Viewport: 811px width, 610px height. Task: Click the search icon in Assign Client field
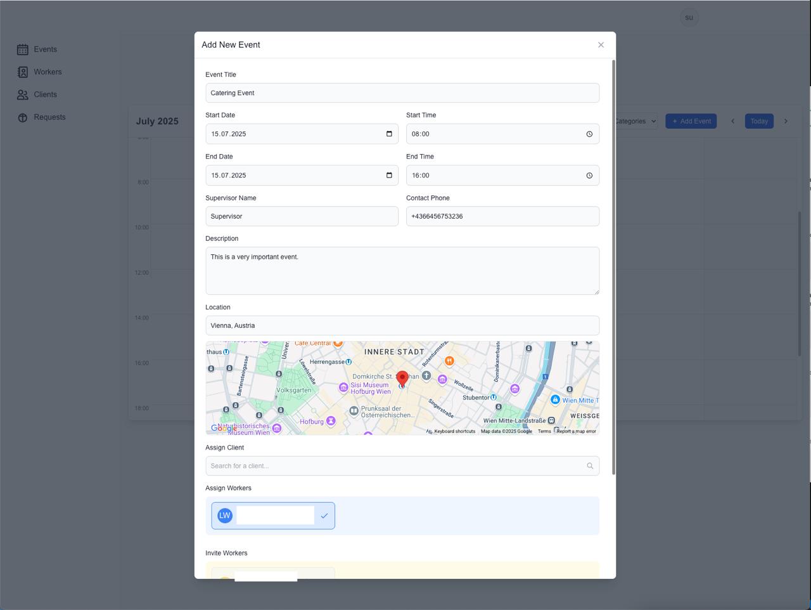590,466
